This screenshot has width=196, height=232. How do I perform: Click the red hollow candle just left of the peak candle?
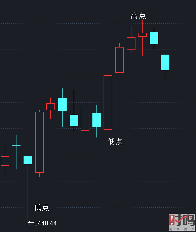[131, 43]
